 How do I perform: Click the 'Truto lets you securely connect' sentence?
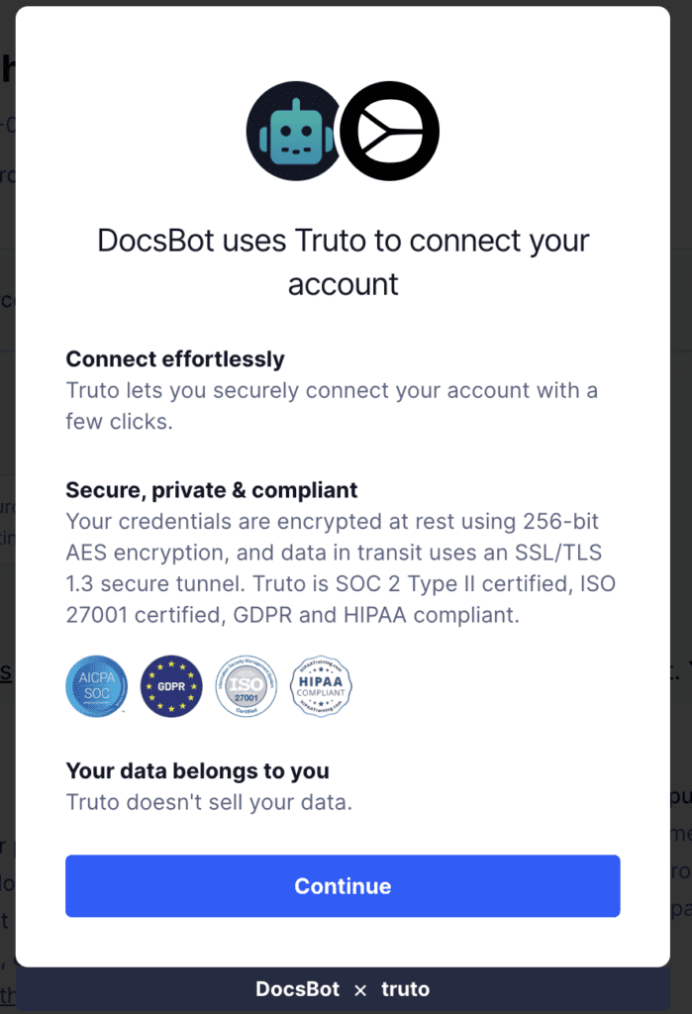[332, 390]
